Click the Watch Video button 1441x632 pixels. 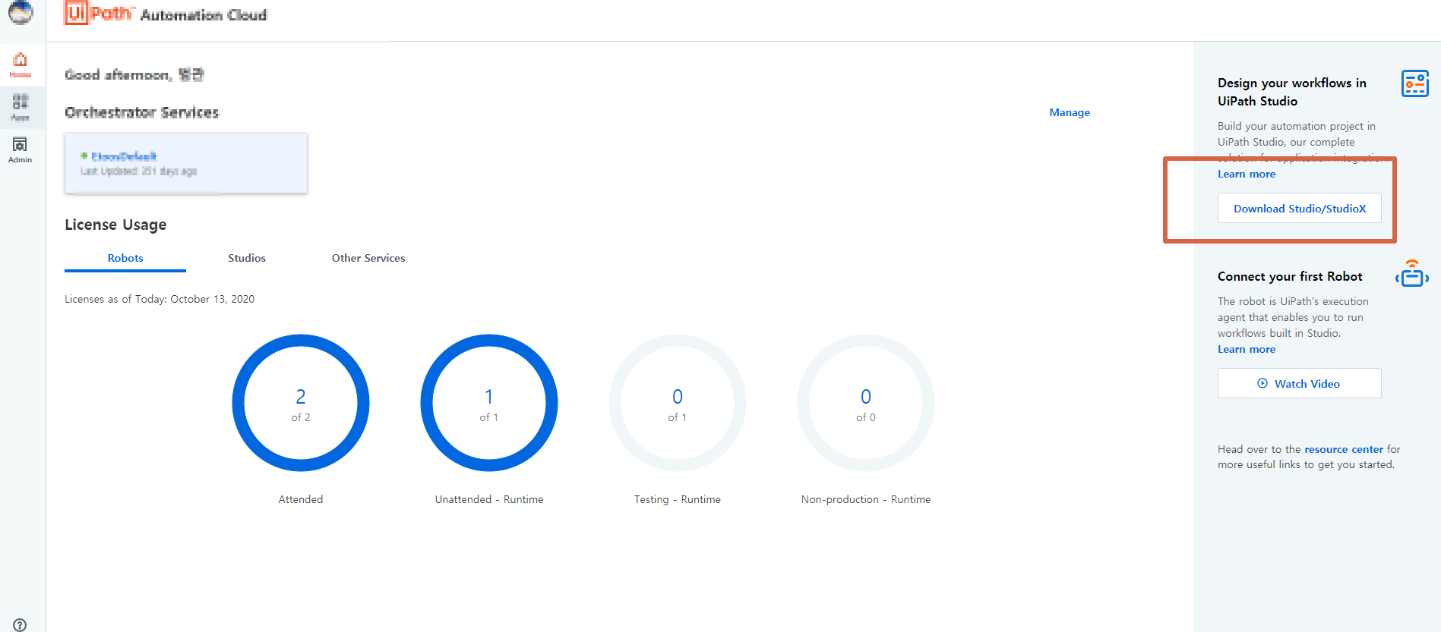tap(1299, 383)
